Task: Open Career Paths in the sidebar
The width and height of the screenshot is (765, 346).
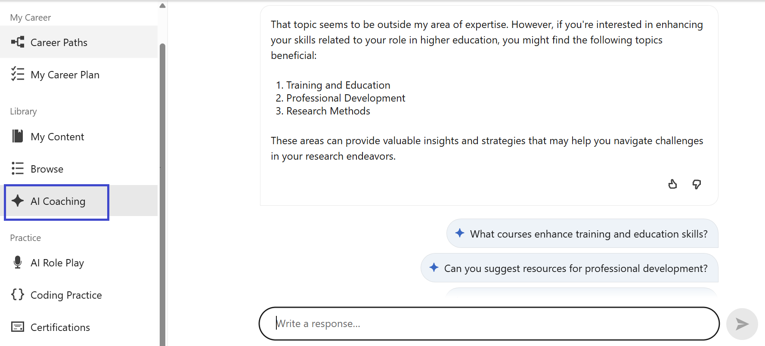Action: point(59,43)
